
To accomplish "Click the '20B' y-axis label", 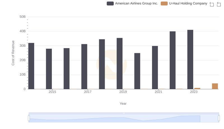I will click(23, 60).
